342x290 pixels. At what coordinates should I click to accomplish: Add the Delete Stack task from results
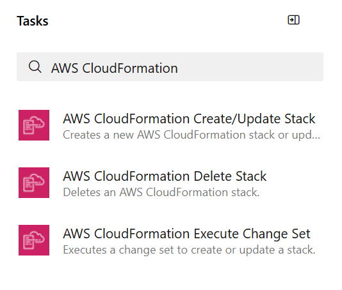170,183
